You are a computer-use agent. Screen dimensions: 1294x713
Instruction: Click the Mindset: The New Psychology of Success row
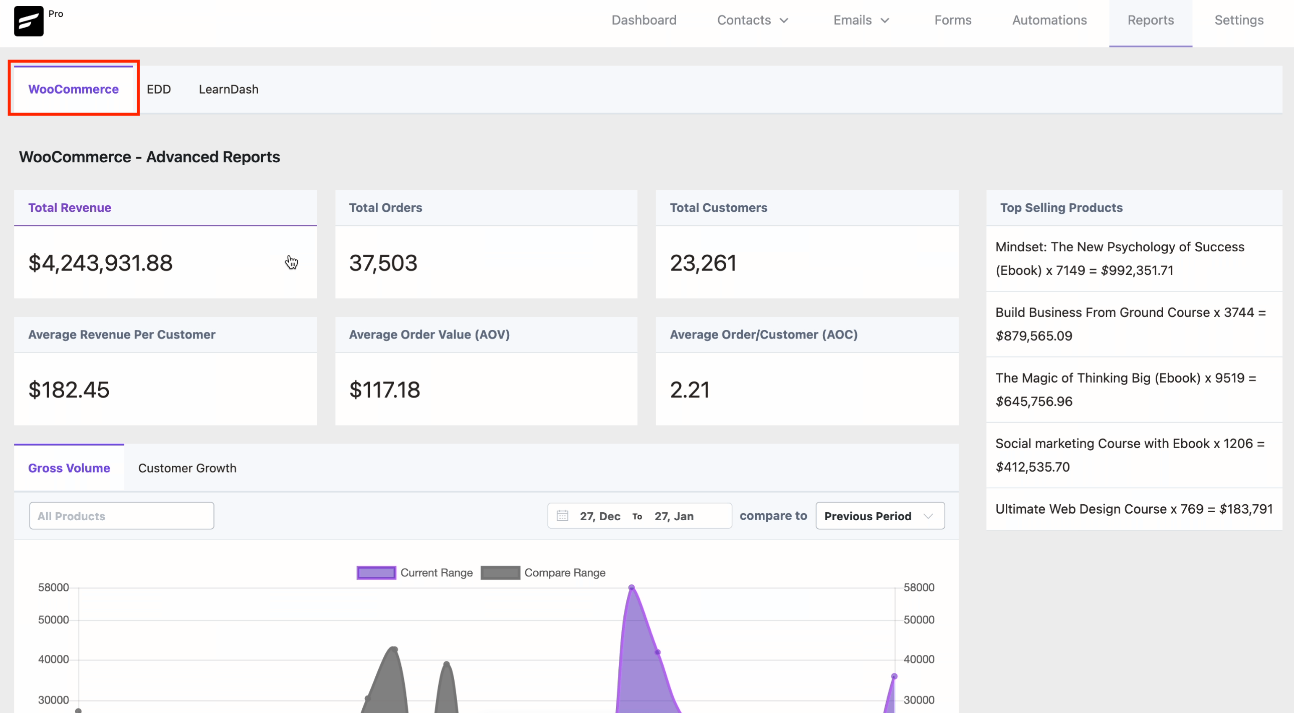pyautogui.click(x=1134, y=258)
